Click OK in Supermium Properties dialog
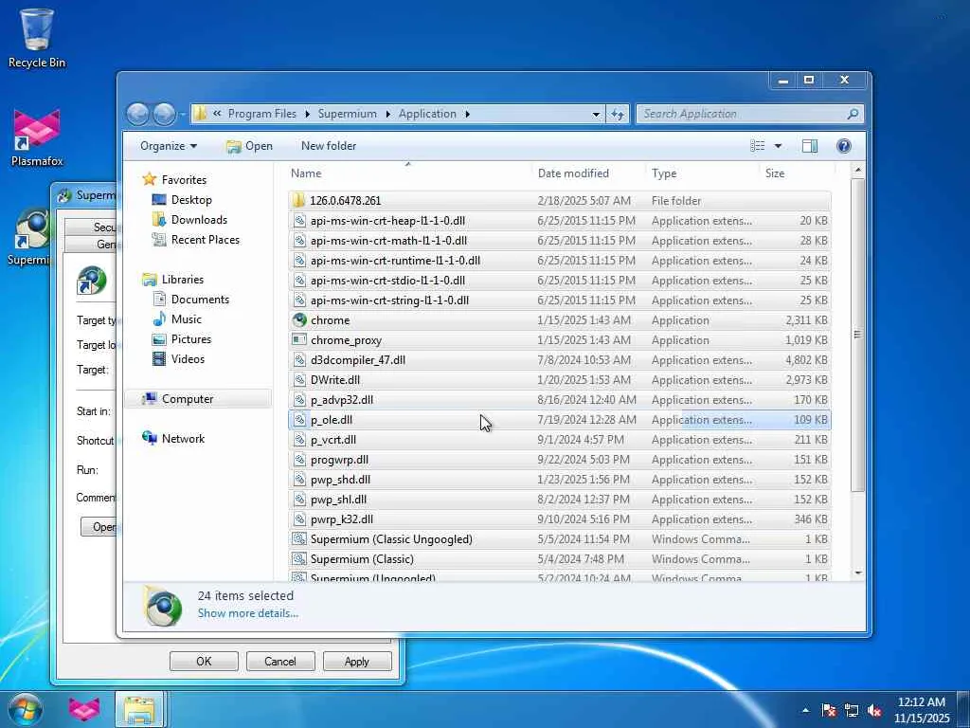The width and height of the screenshot is (970, 728). pyautogui.click(x=204, y=661)
